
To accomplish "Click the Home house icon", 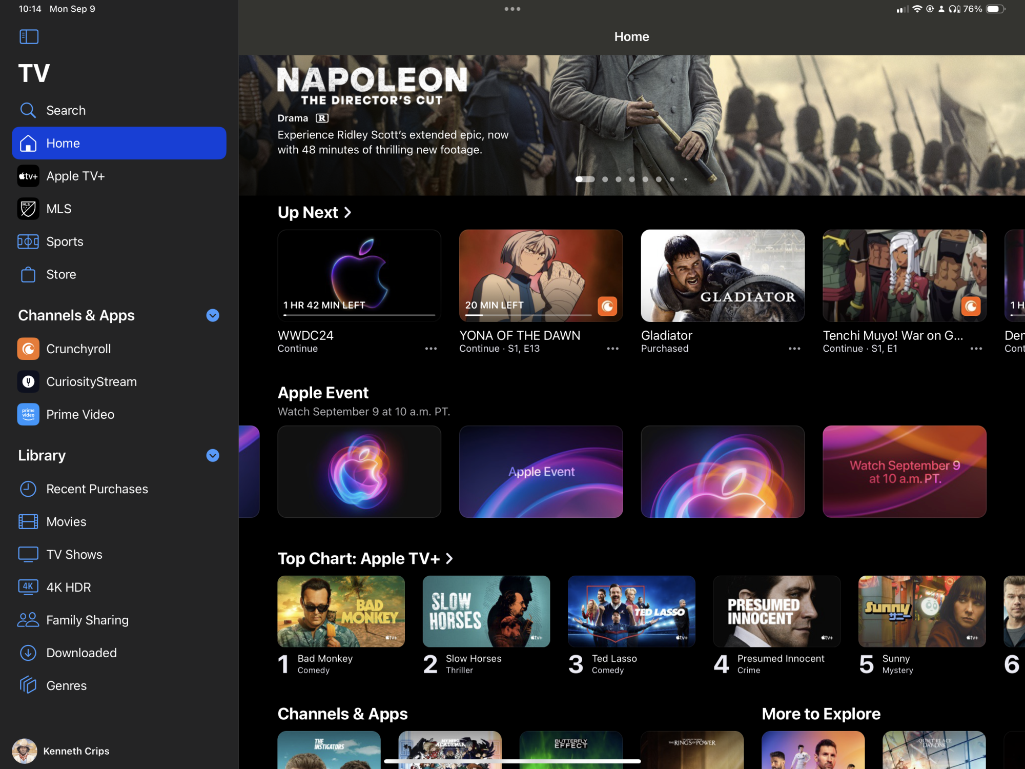I will pyautogui.click(x=28, y=143).
